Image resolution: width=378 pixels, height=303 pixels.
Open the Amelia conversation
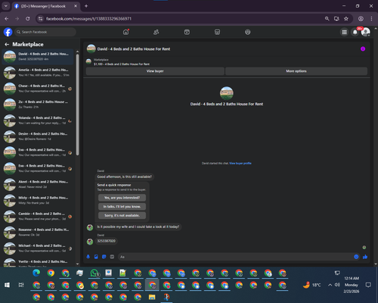pyautogui.click(x=38, y=73)
